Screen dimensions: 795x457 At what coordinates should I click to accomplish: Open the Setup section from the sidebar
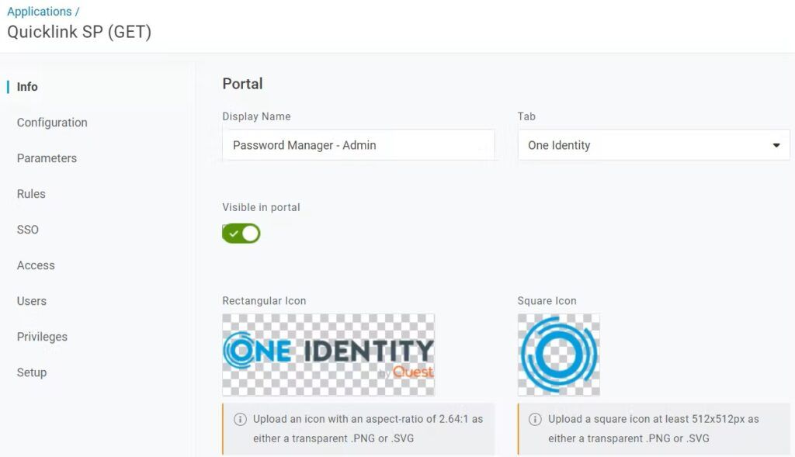[32, 372]
